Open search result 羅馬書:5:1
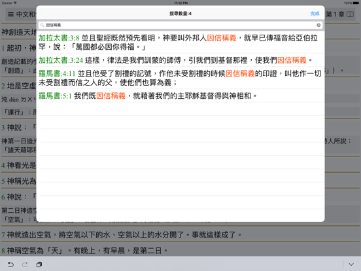 (180, 96)
